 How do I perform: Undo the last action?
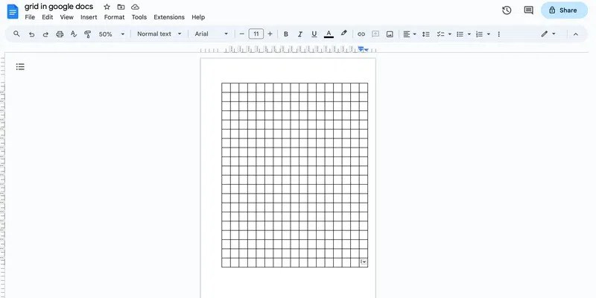coord(31,34)
